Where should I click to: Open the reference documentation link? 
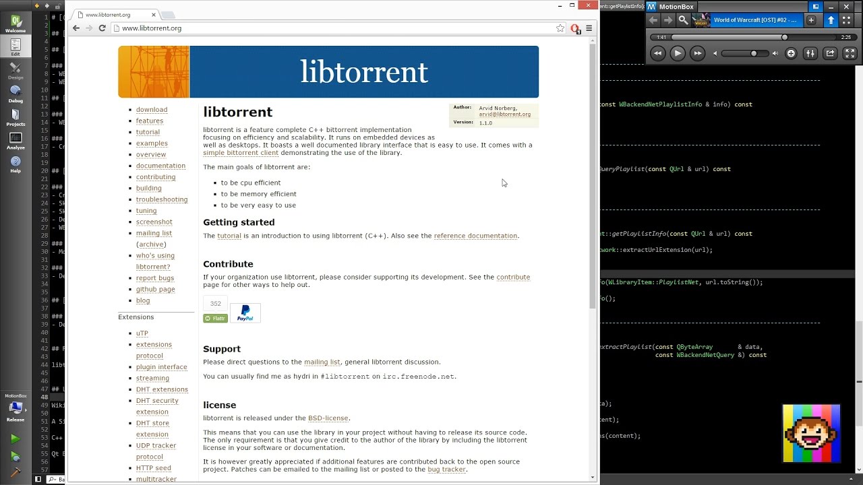(x=475, y=236)
